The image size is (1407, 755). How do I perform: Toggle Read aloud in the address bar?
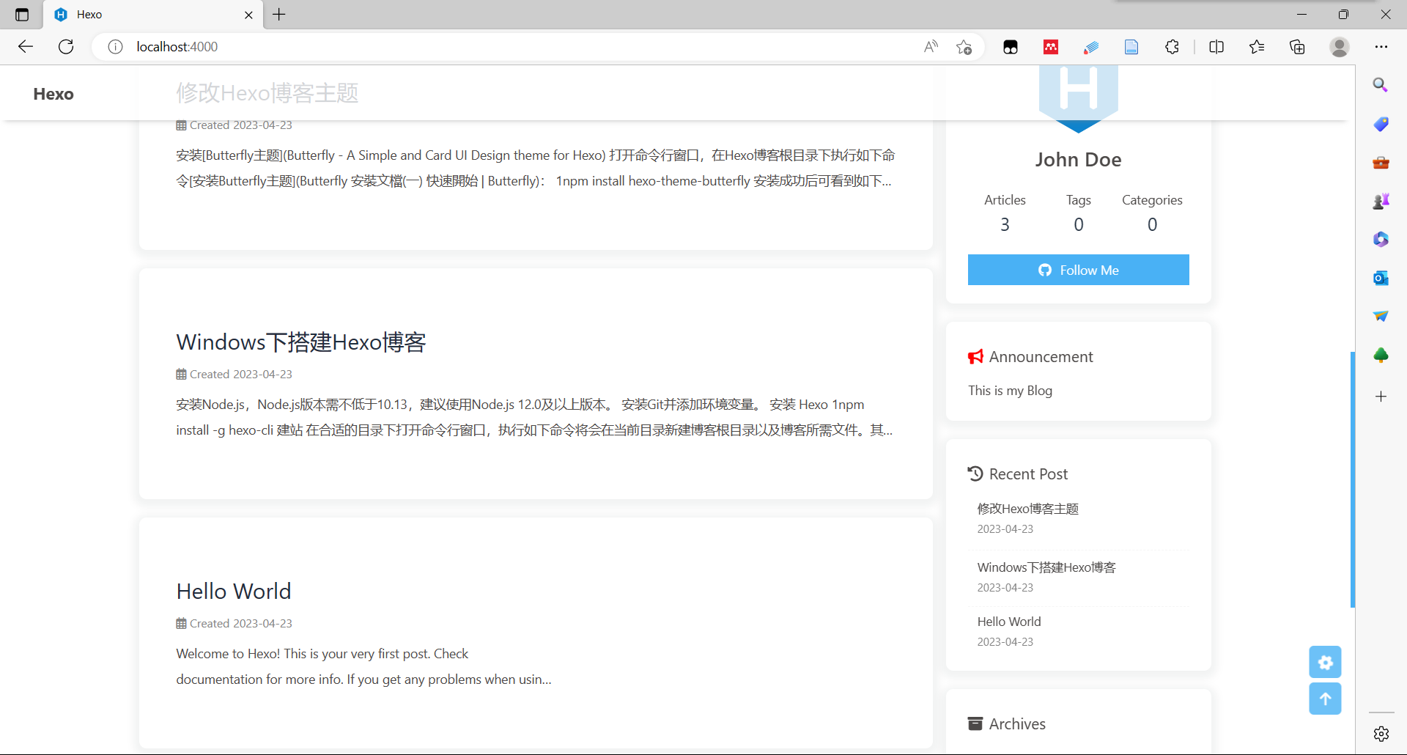930,46
